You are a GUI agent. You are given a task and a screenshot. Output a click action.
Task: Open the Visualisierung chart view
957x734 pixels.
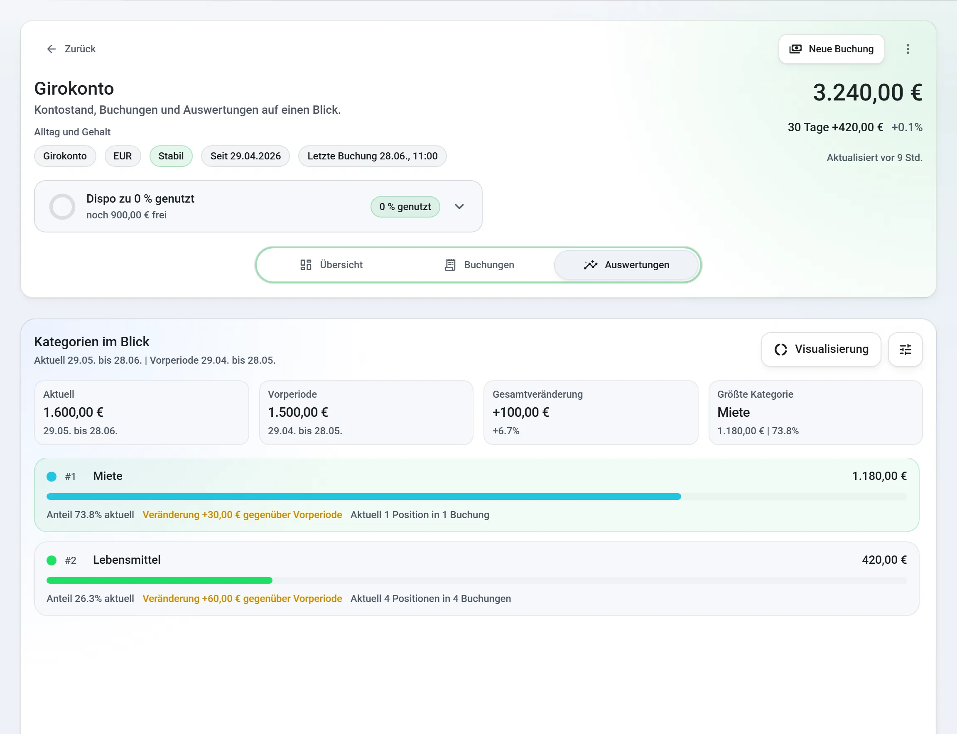(x=821, y=349)
